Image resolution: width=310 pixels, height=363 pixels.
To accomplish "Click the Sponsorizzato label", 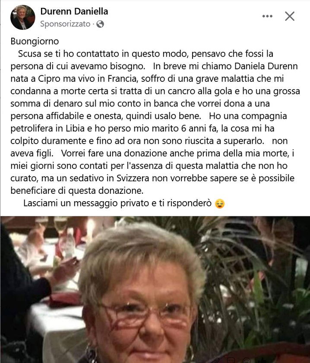I will [65, 24].
